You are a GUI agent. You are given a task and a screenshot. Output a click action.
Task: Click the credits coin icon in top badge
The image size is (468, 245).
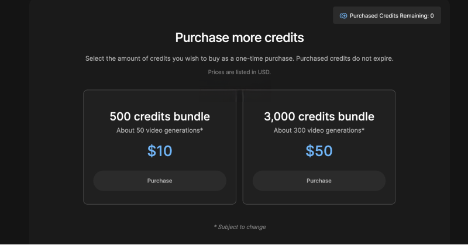coord(344,16)
